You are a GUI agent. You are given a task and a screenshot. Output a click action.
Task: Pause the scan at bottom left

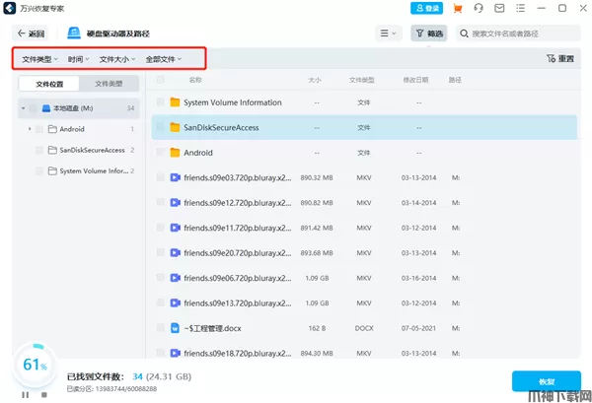pyautogui.click(x=27, y=394)
